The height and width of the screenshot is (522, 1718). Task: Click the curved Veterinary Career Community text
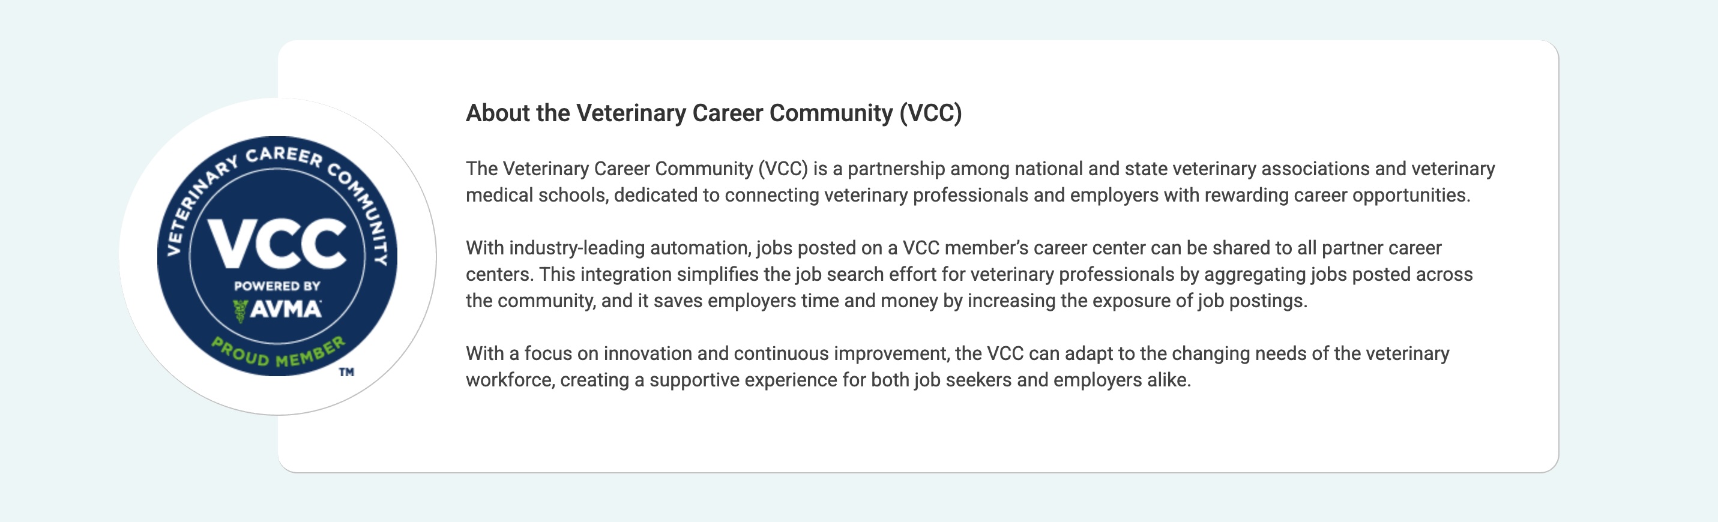point(277,193)
